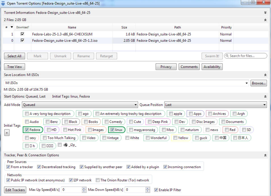Click the Select All button
This screenshot has height=196, width=271.
click(14, 56)
